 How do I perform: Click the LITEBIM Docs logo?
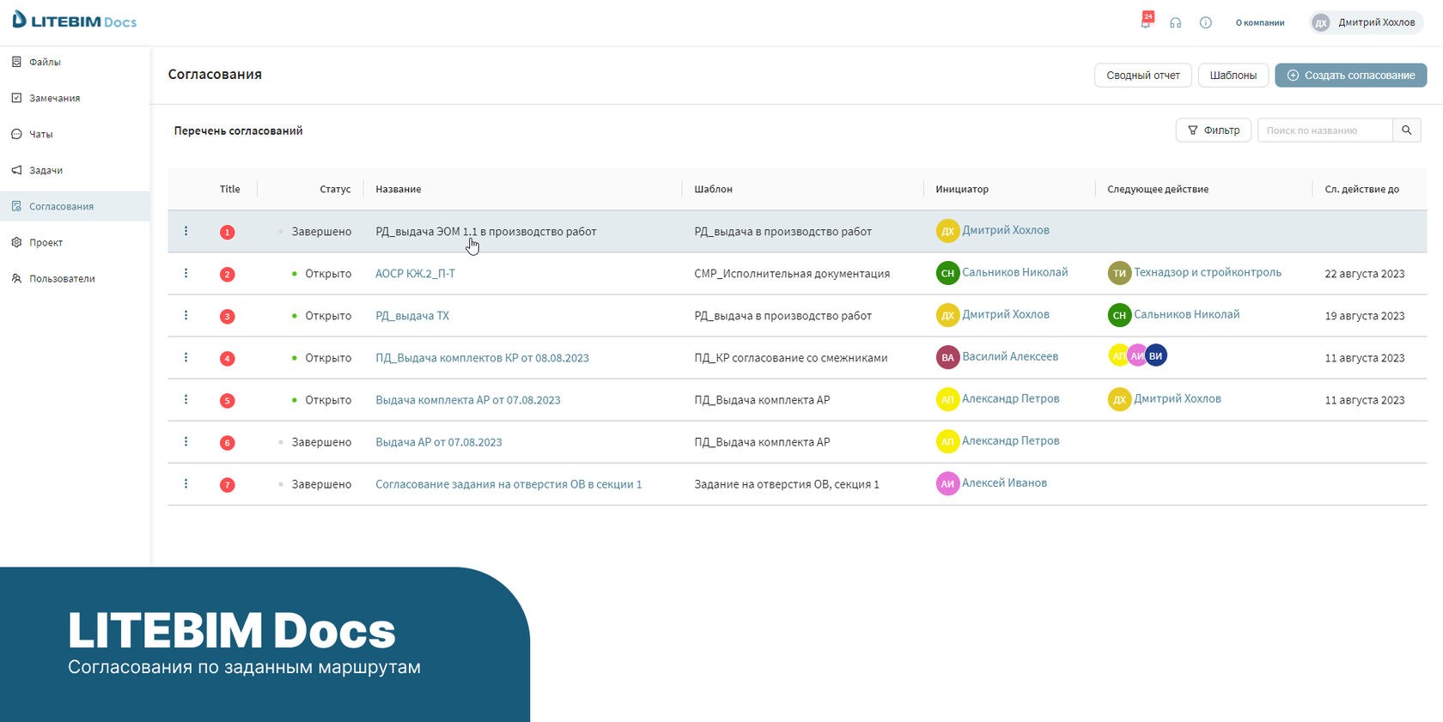coord(74,21)
